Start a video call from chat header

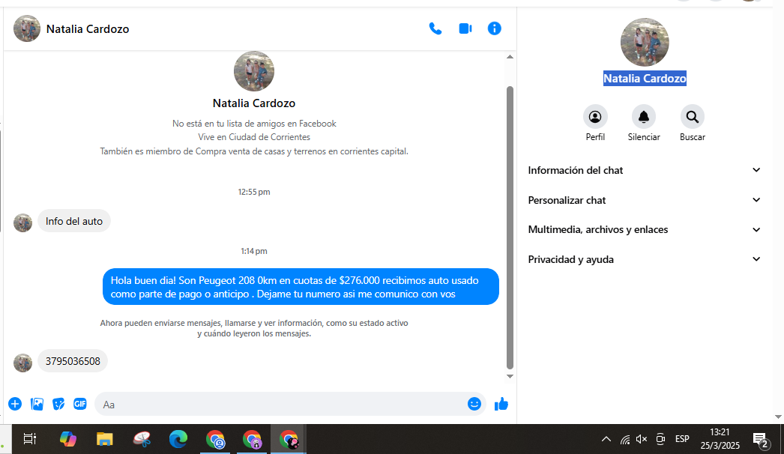(x=465, y=28)
